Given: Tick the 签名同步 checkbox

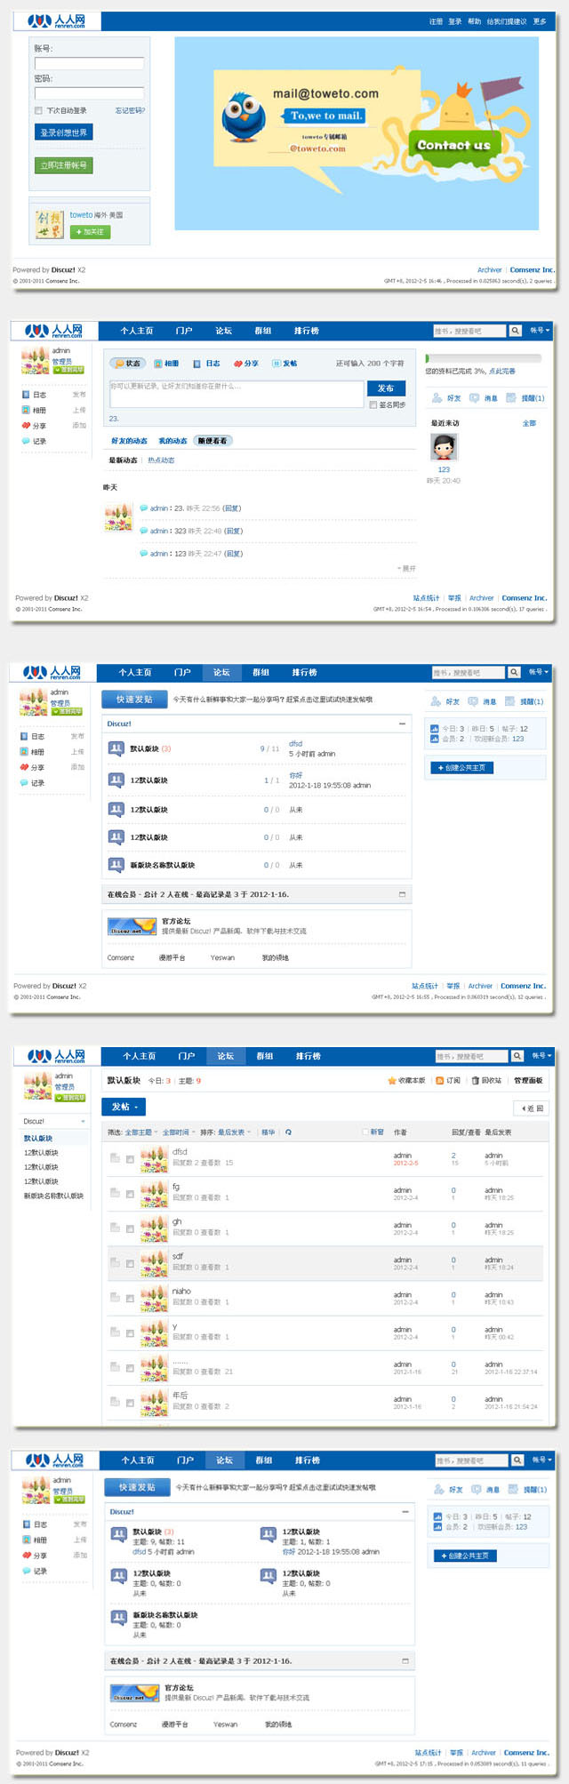Looking at the screenshot, I should point(373,404).
